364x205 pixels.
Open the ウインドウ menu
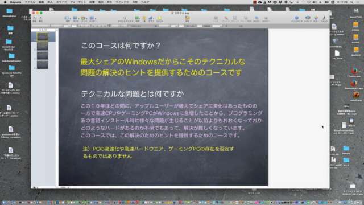click(x=122, y=2)
